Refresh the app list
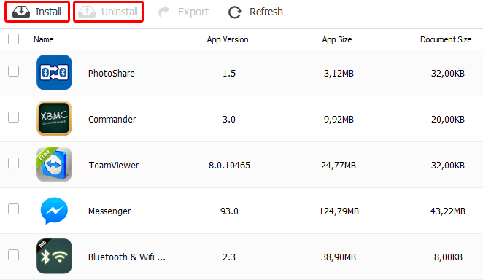 [255, 12]
